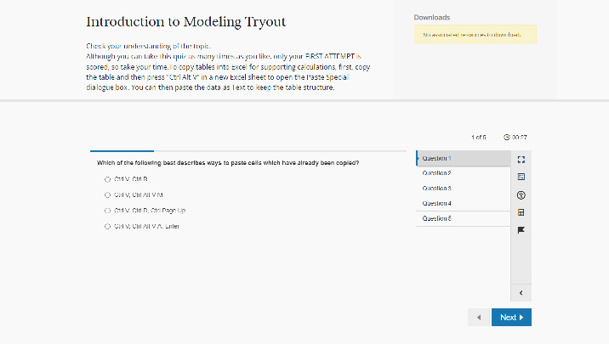Enter fullscreen mode using expand icon

(x=521, y=159)
